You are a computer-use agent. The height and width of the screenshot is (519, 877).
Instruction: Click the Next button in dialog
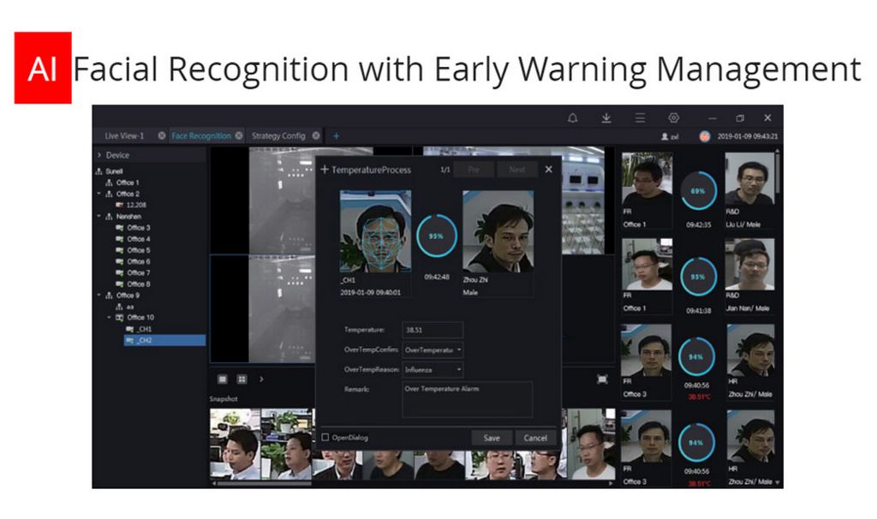pos(517,170)
